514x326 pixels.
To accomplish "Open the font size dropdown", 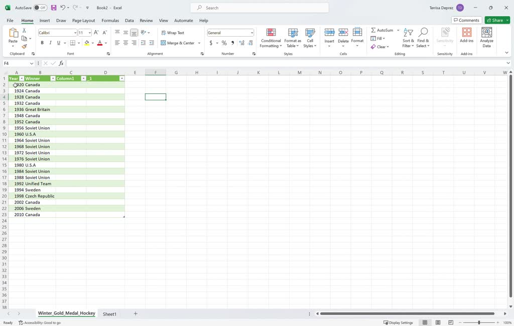I will click(88, 32).
